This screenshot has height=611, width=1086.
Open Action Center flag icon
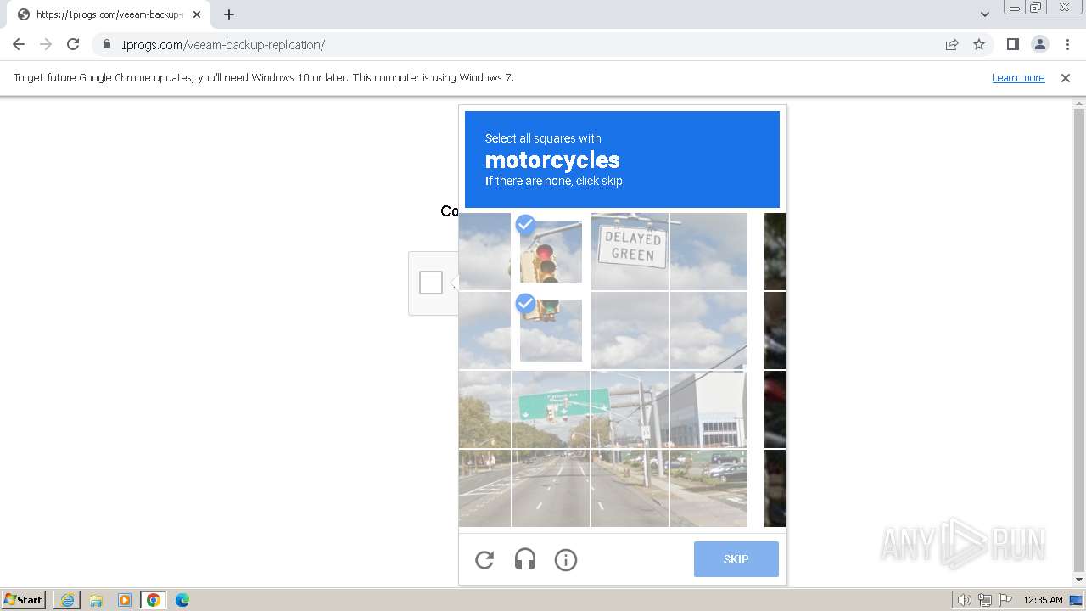click(x=1005, y=600)
